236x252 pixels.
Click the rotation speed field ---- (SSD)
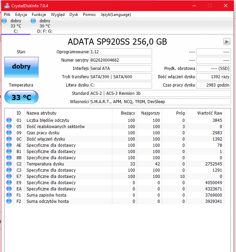pos(214,69)
